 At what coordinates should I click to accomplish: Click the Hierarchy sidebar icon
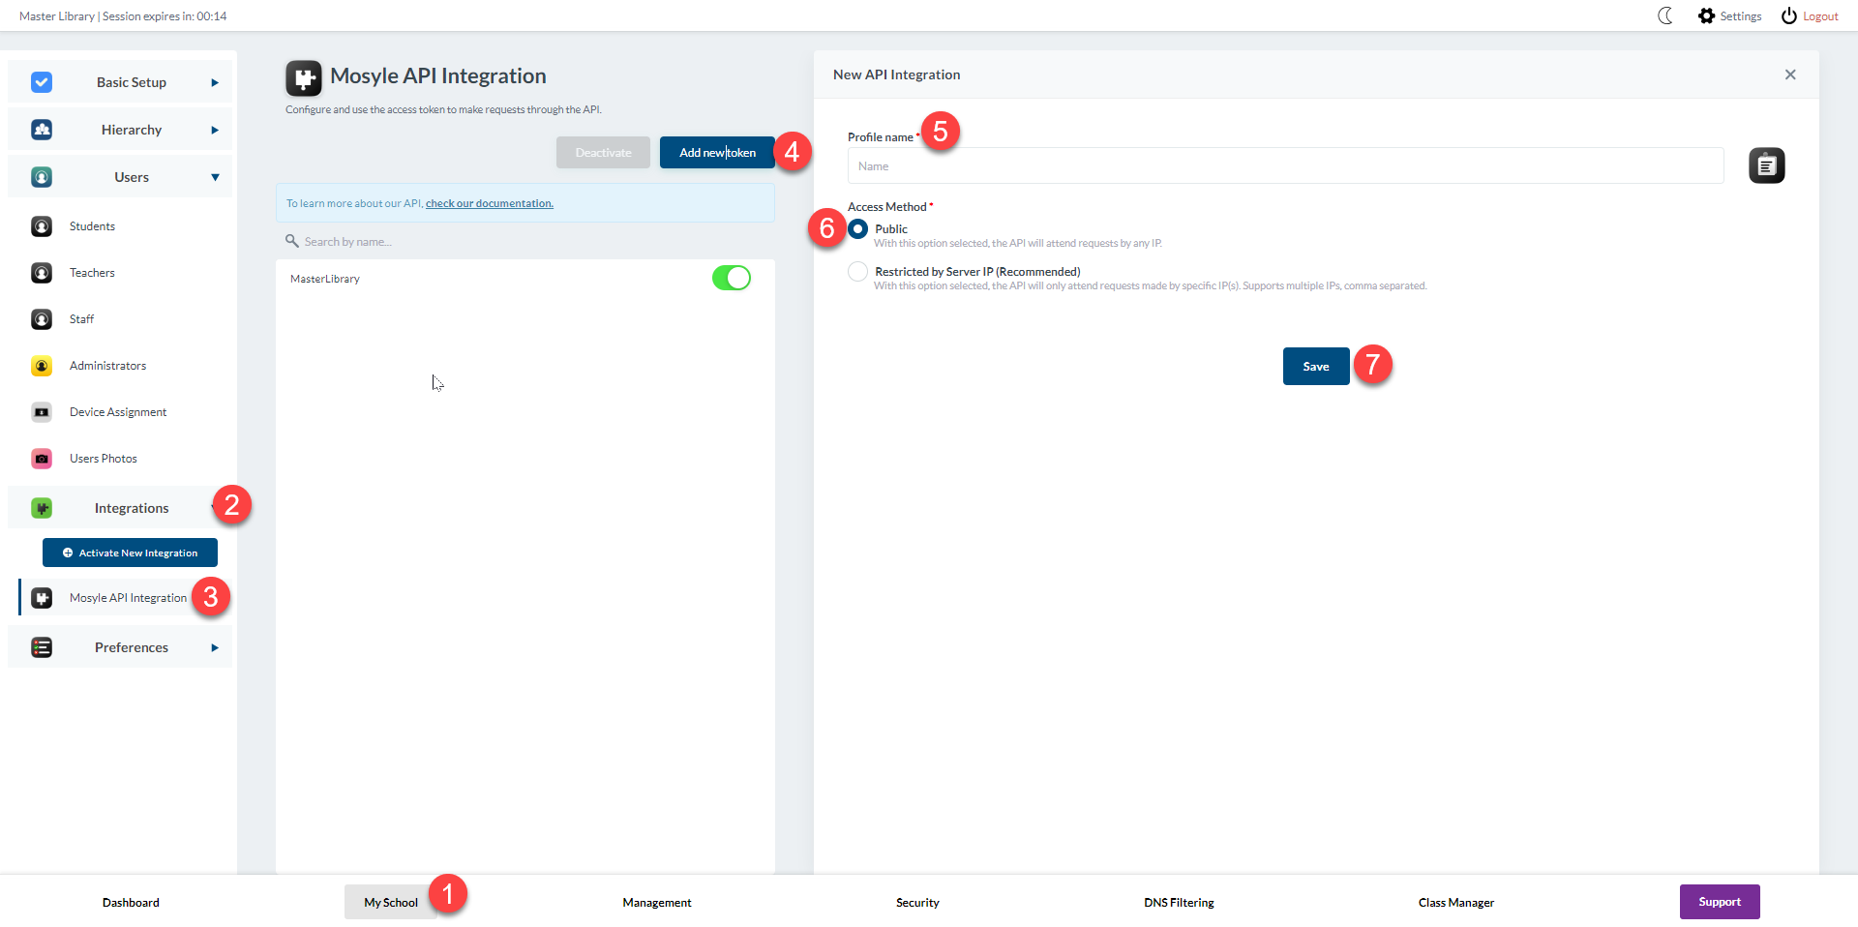pos(42,130)
